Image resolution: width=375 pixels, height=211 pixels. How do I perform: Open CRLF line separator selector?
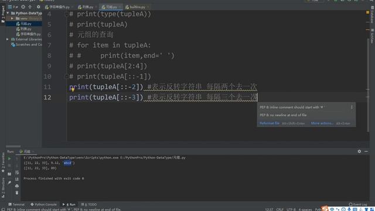click(280, 209)
